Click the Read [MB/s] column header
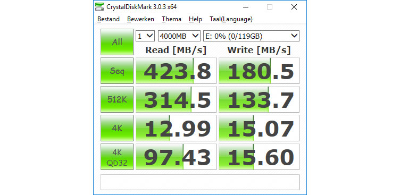This screenshot has height=195, width=400. pyautogui.click(x=176, y=50)
